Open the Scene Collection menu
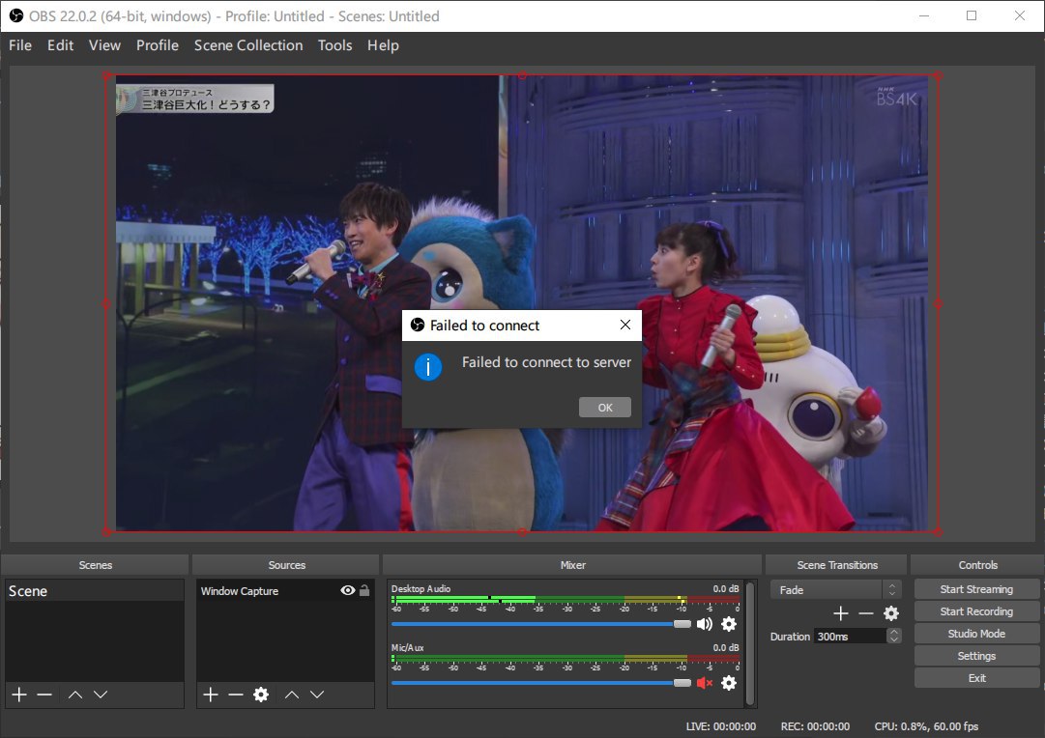This screenshot has width=1045, height=738. pyautogui.click(x=247, y=45)
